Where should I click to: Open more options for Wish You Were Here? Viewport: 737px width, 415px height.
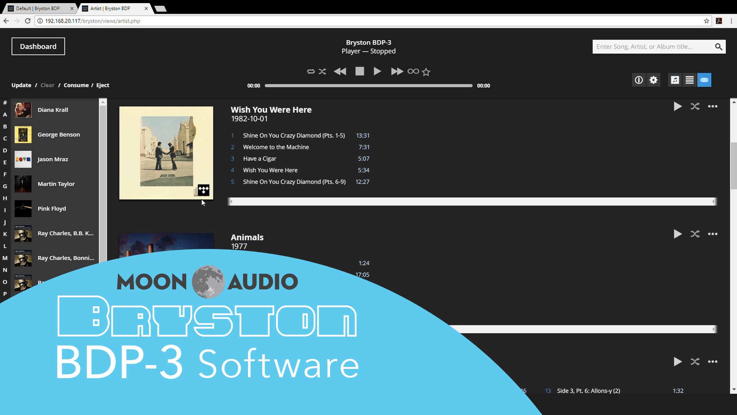(713, 106)
